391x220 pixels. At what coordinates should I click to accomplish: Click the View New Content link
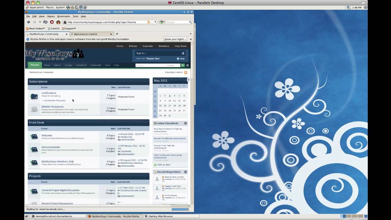pos(174,72)
